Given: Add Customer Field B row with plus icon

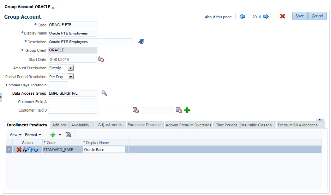Looking at the screenshot, I should click(187, 110).
